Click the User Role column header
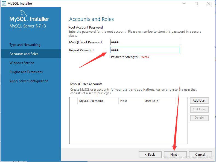 pyautogui.click(x=159, y=101)
